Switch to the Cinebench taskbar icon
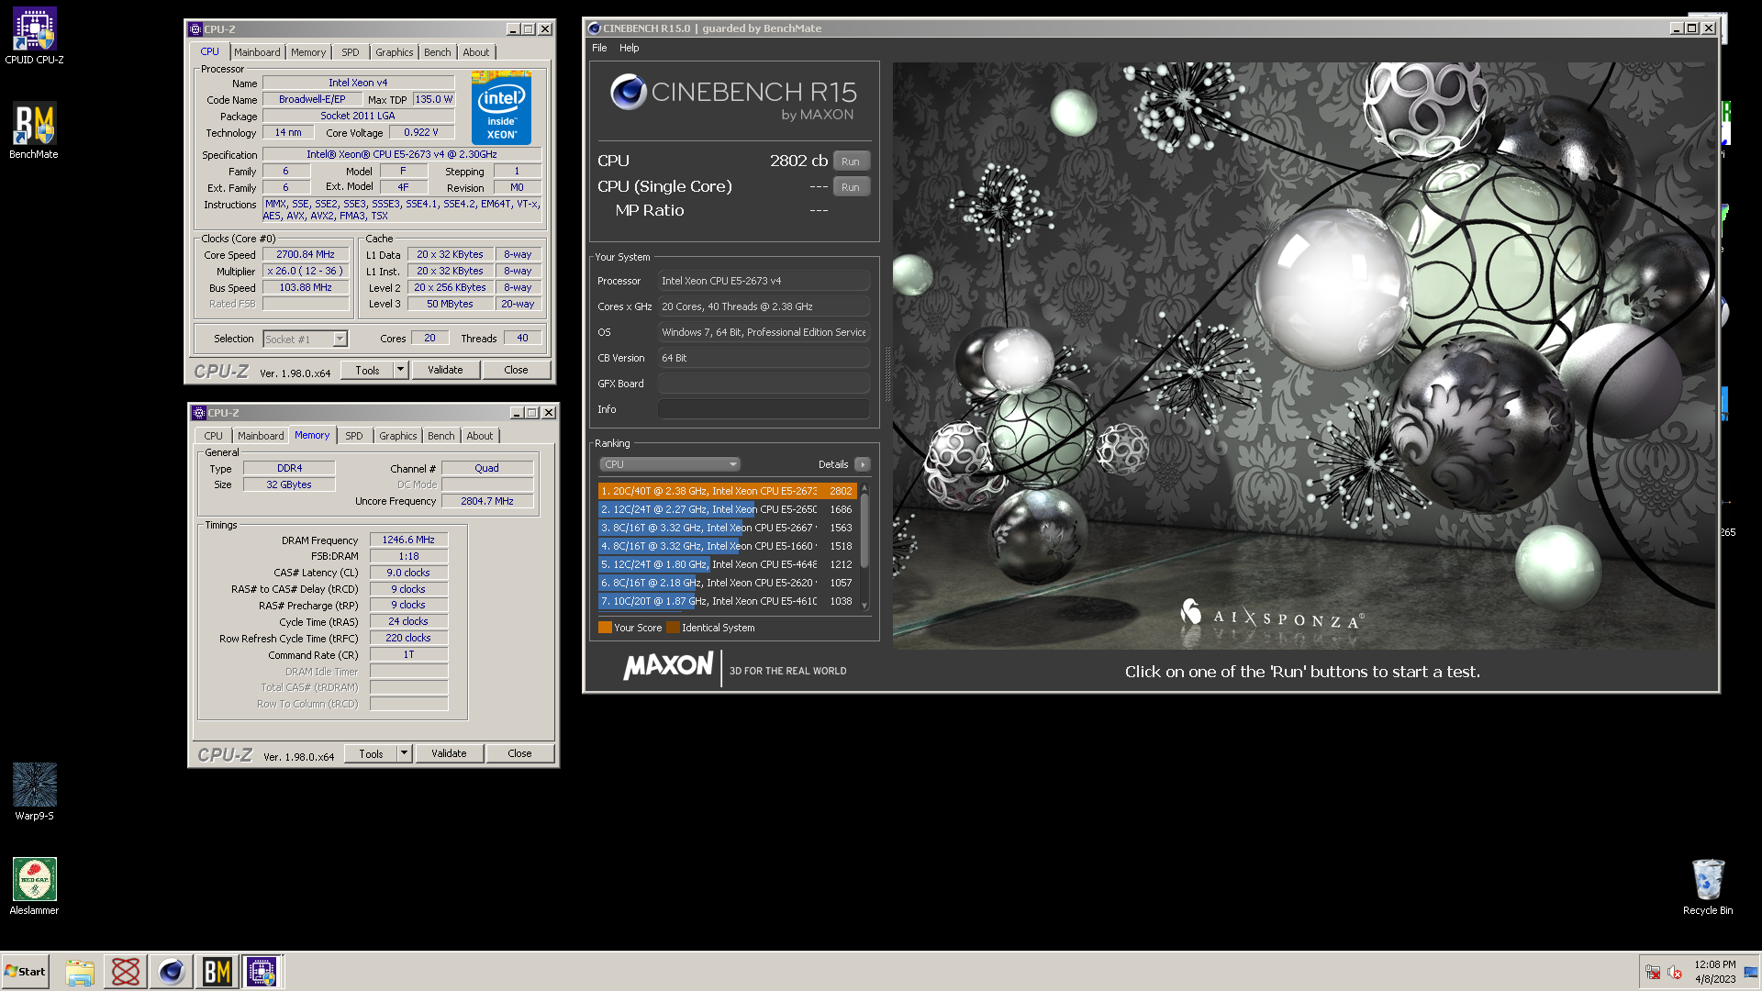1762x991 pixels. pos(172,972)
